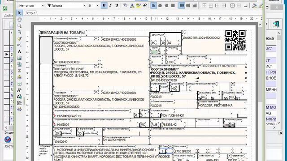Viewport: 287px width, 161px height.
Task: Switch to the 'Стр.1' page tab
Action: tap(31, 13)
